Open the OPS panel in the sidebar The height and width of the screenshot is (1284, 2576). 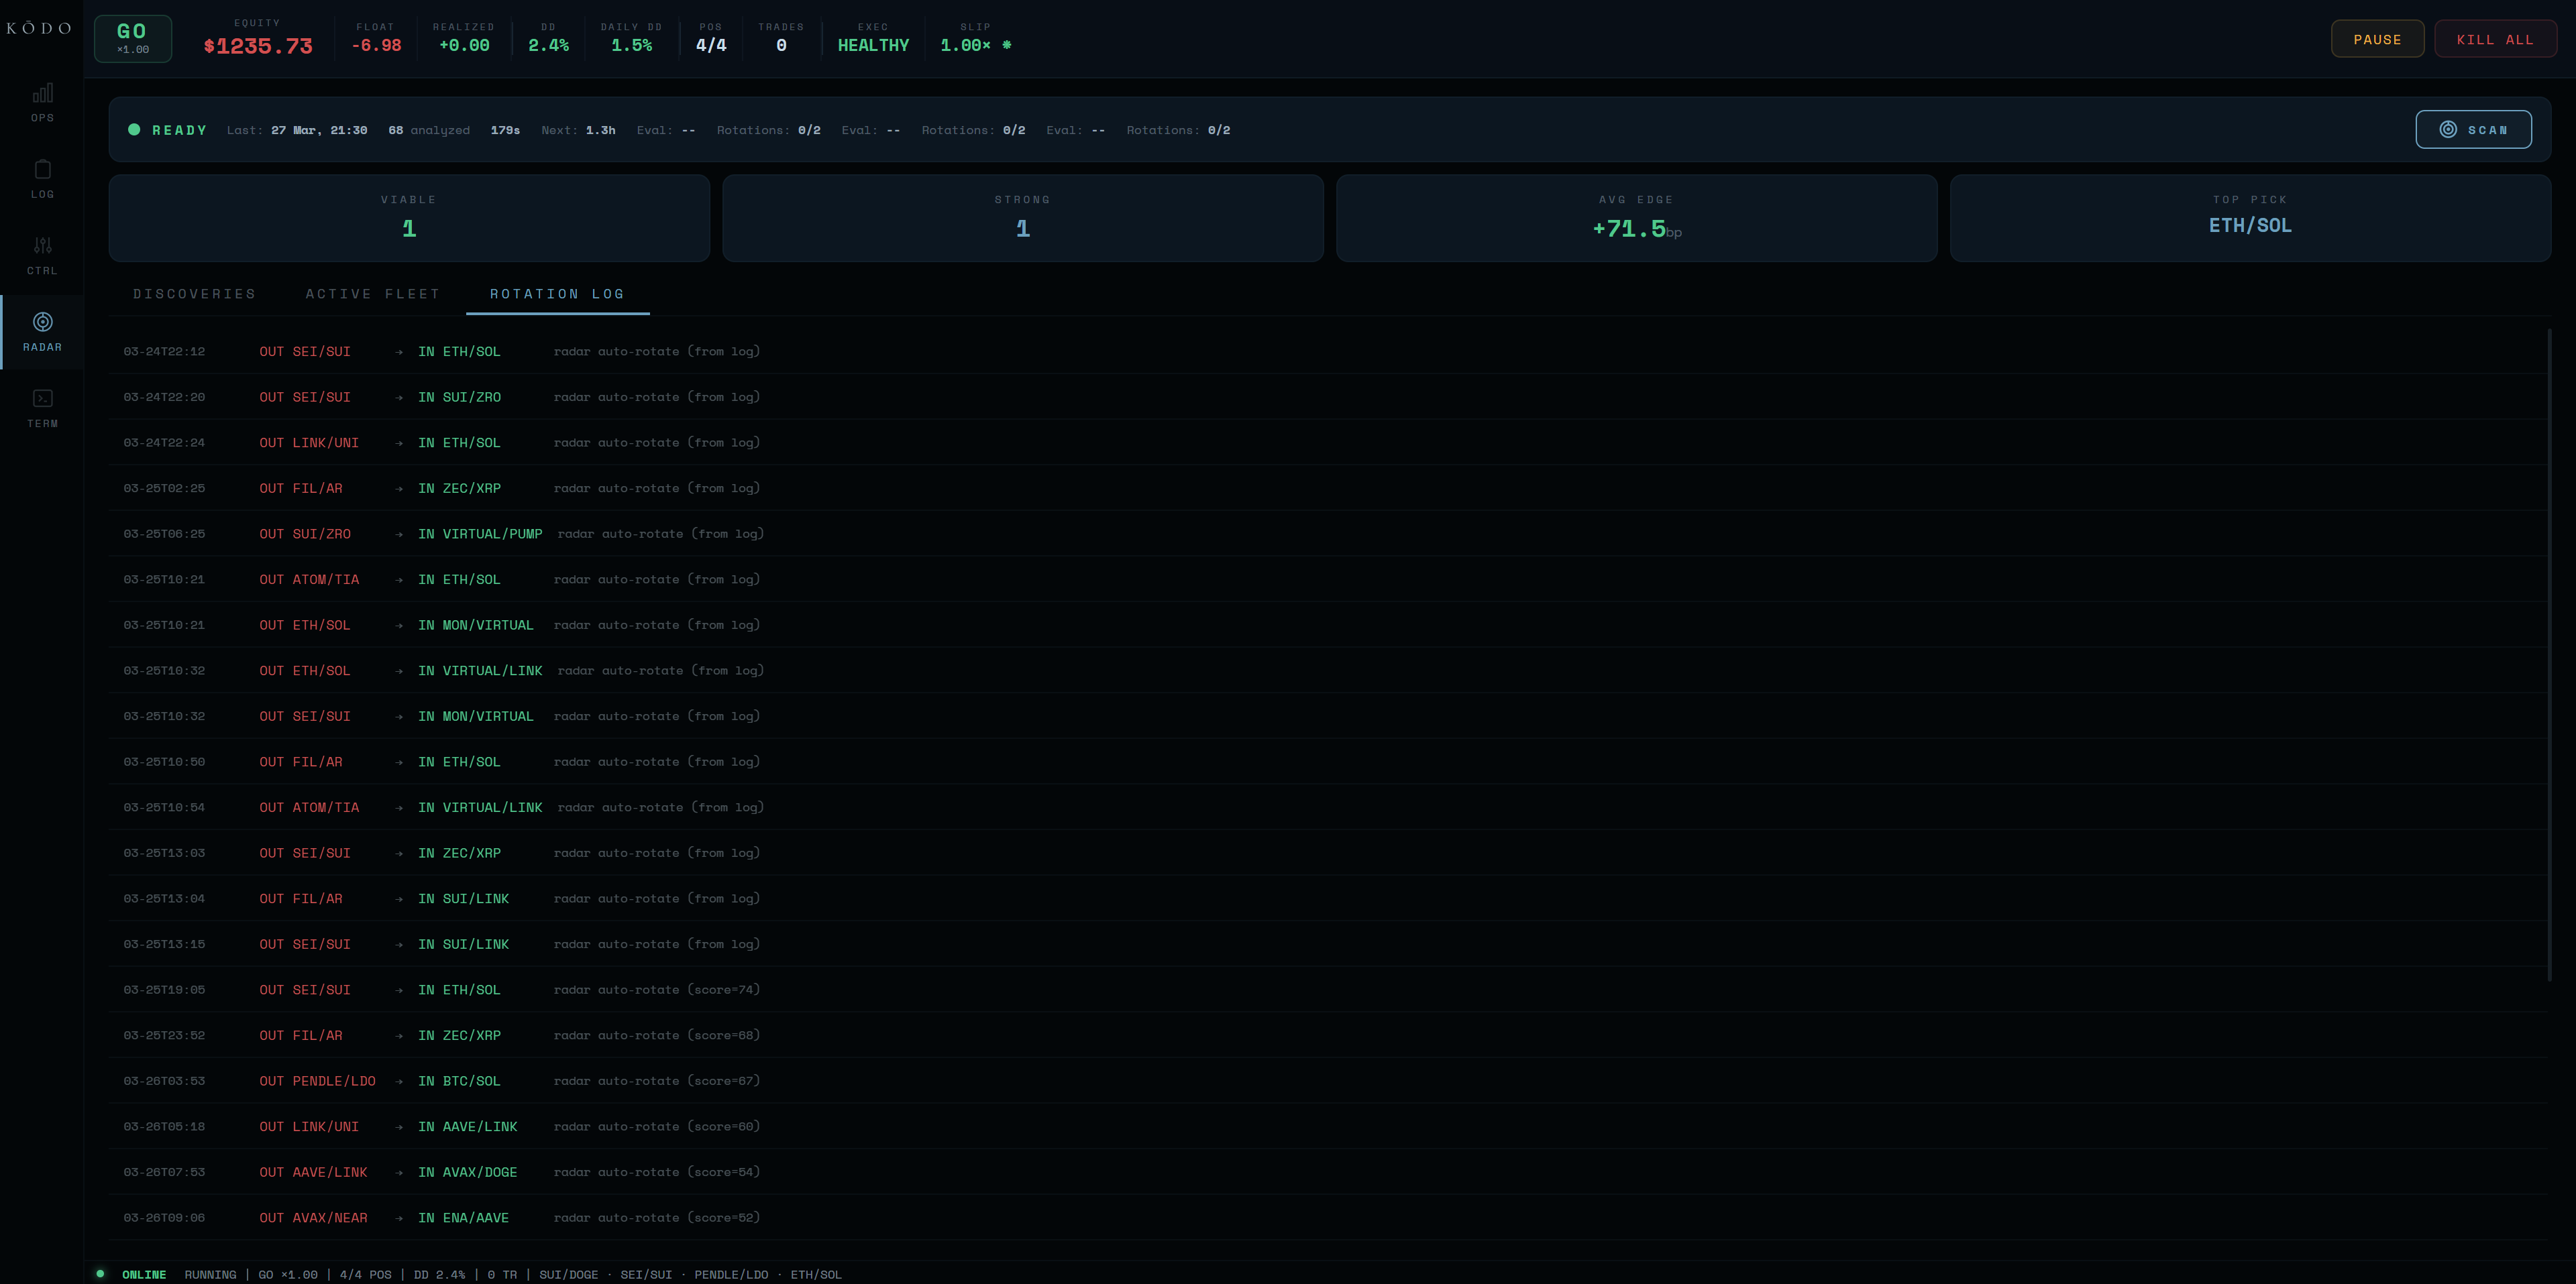click(x=42, y=100)
